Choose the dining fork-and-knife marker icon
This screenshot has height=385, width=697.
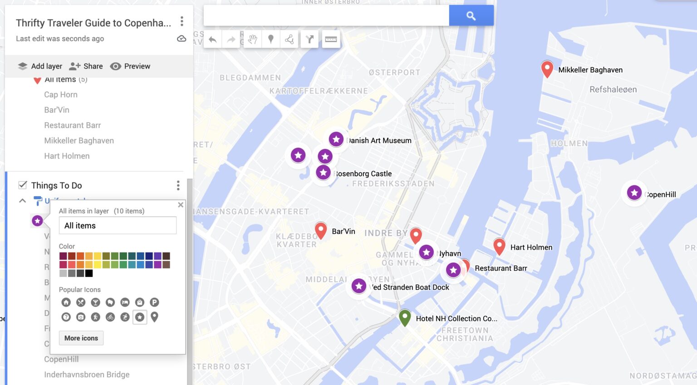[81, 302]
